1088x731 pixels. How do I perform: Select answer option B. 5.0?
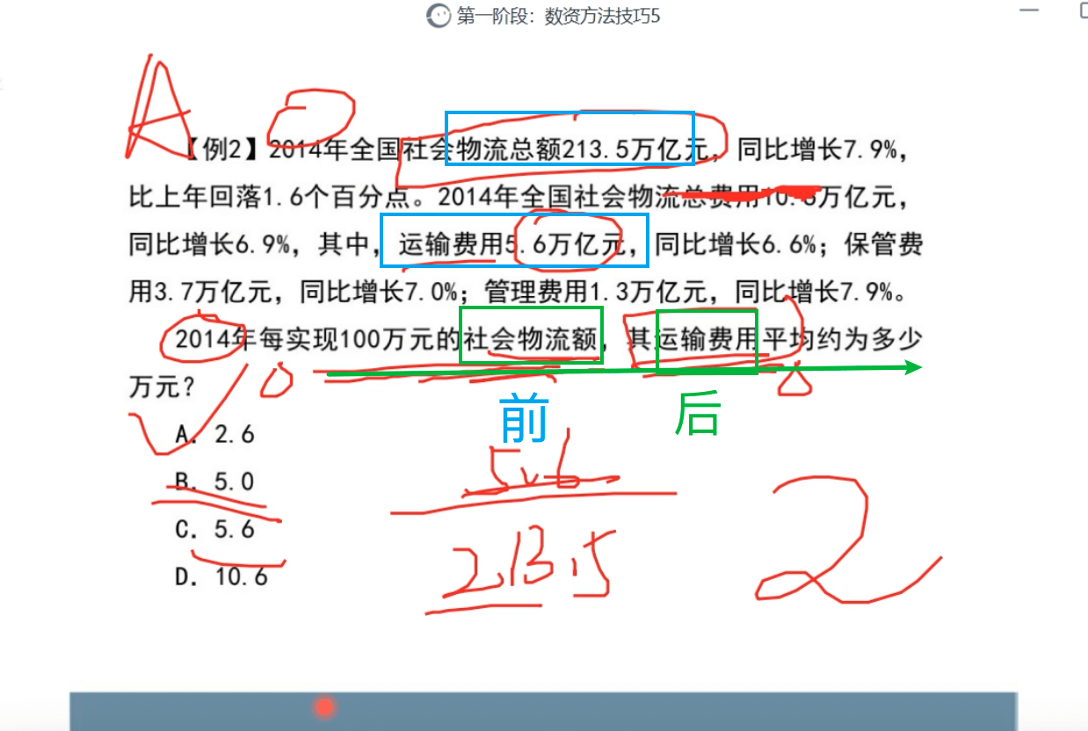coord(215,481)
